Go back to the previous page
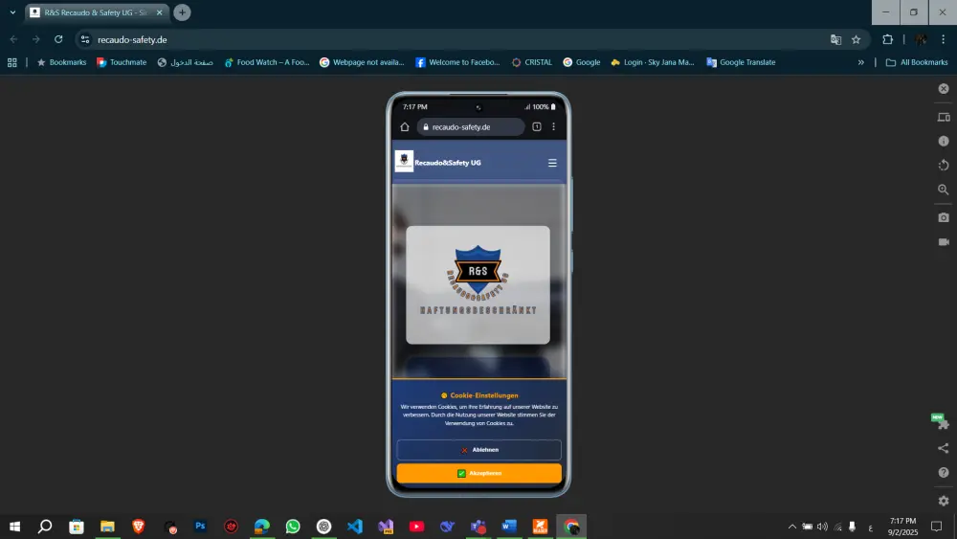This screenshot has height=539, width=957. point(13,39)
